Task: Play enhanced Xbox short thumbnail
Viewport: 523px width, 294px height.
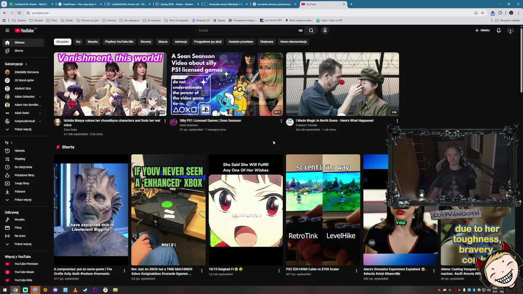Action: (168, 210)
